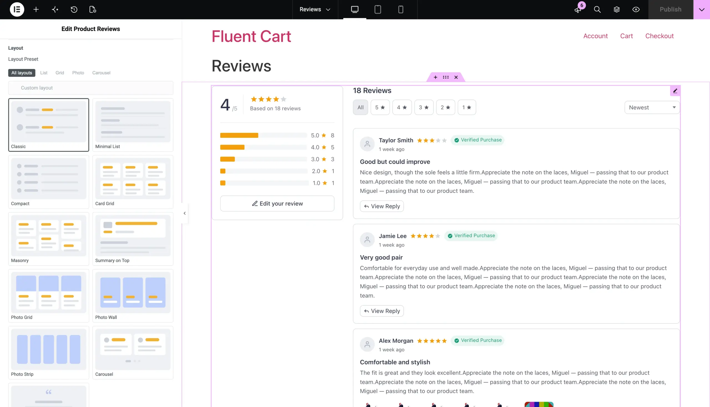Choose the Carousel layout preset thumbnail
The width and height of the screenshot is (710, 407).
click(133, 352)
